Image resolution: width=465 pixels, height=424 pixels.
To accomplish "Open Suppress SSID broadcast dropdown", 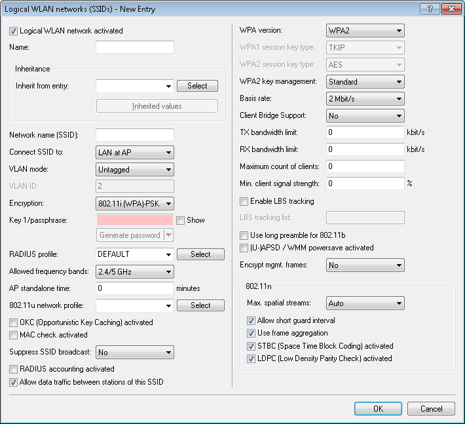I will coord(134,353).
